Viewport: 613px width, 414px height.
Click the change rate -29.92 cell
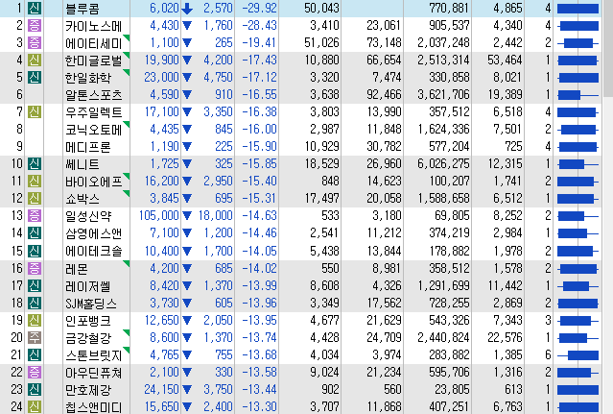pos(259,8)
